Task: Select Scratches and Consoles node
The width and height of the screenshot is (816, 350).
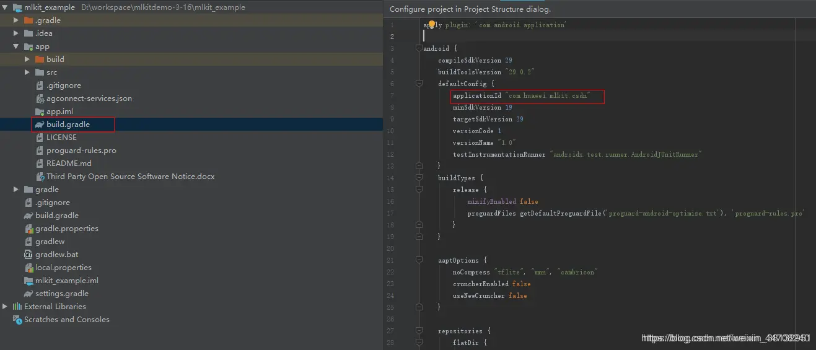Action: [67, 320]
